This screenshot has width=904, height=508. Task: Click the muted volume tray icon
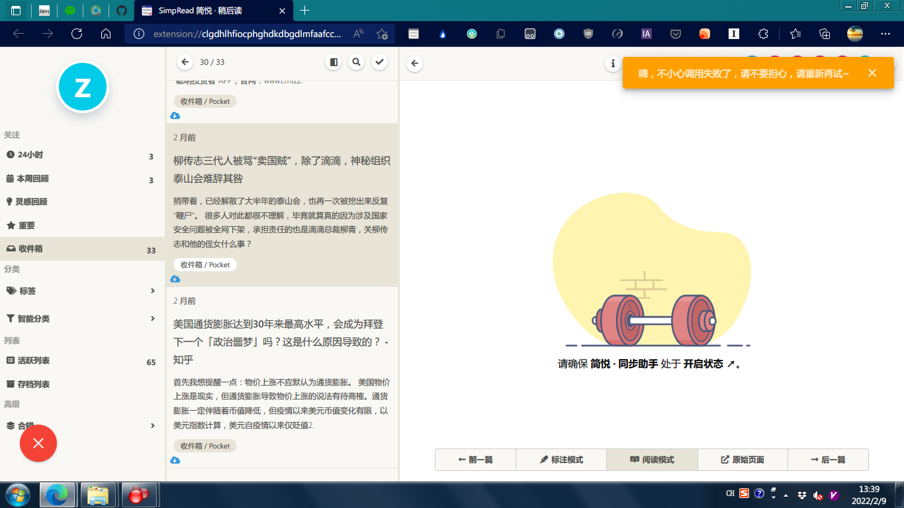[x=818, y=495]
